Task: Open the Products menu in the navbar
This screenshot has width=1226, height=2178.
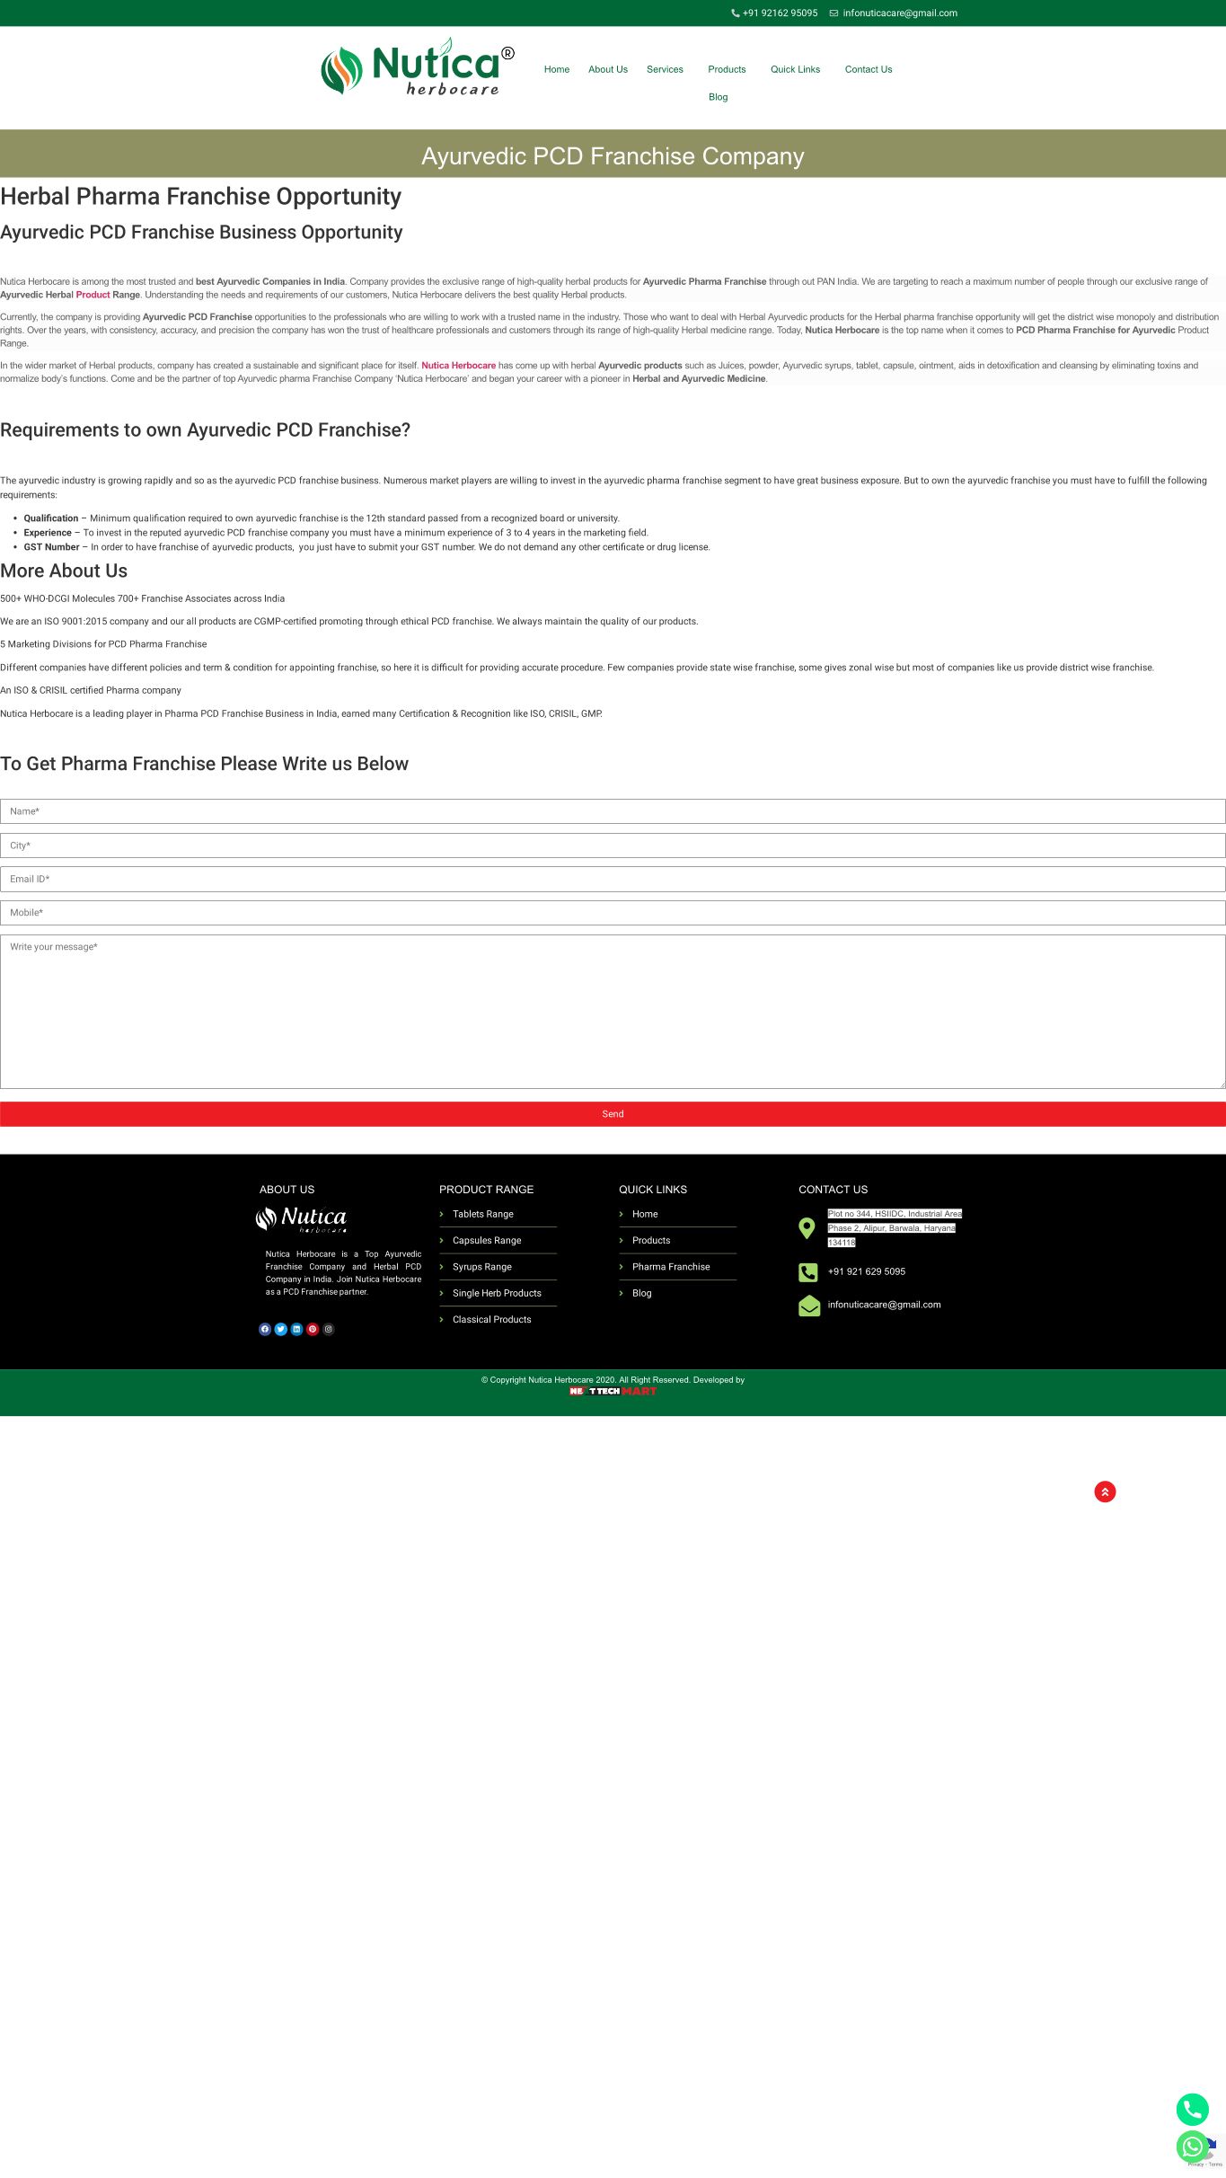Action: 727,69
